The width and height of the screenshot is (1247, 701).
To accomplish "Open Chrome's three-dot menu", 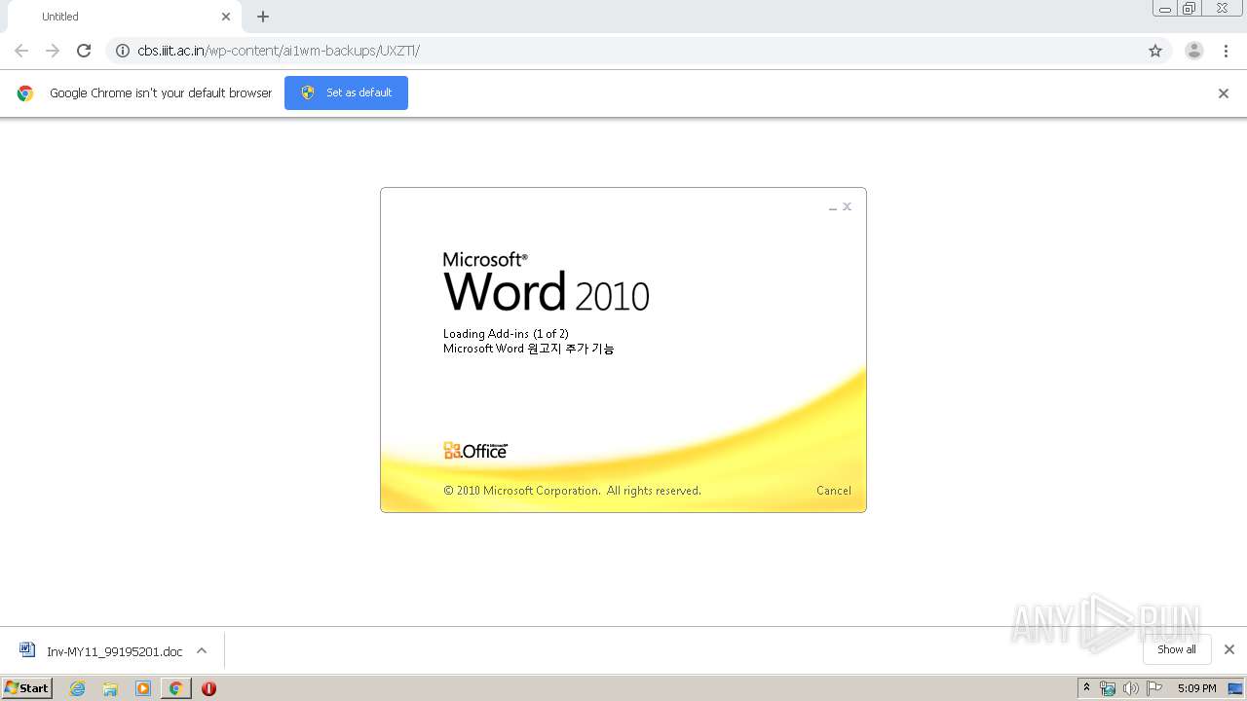I will click(x=1226, y=51).
